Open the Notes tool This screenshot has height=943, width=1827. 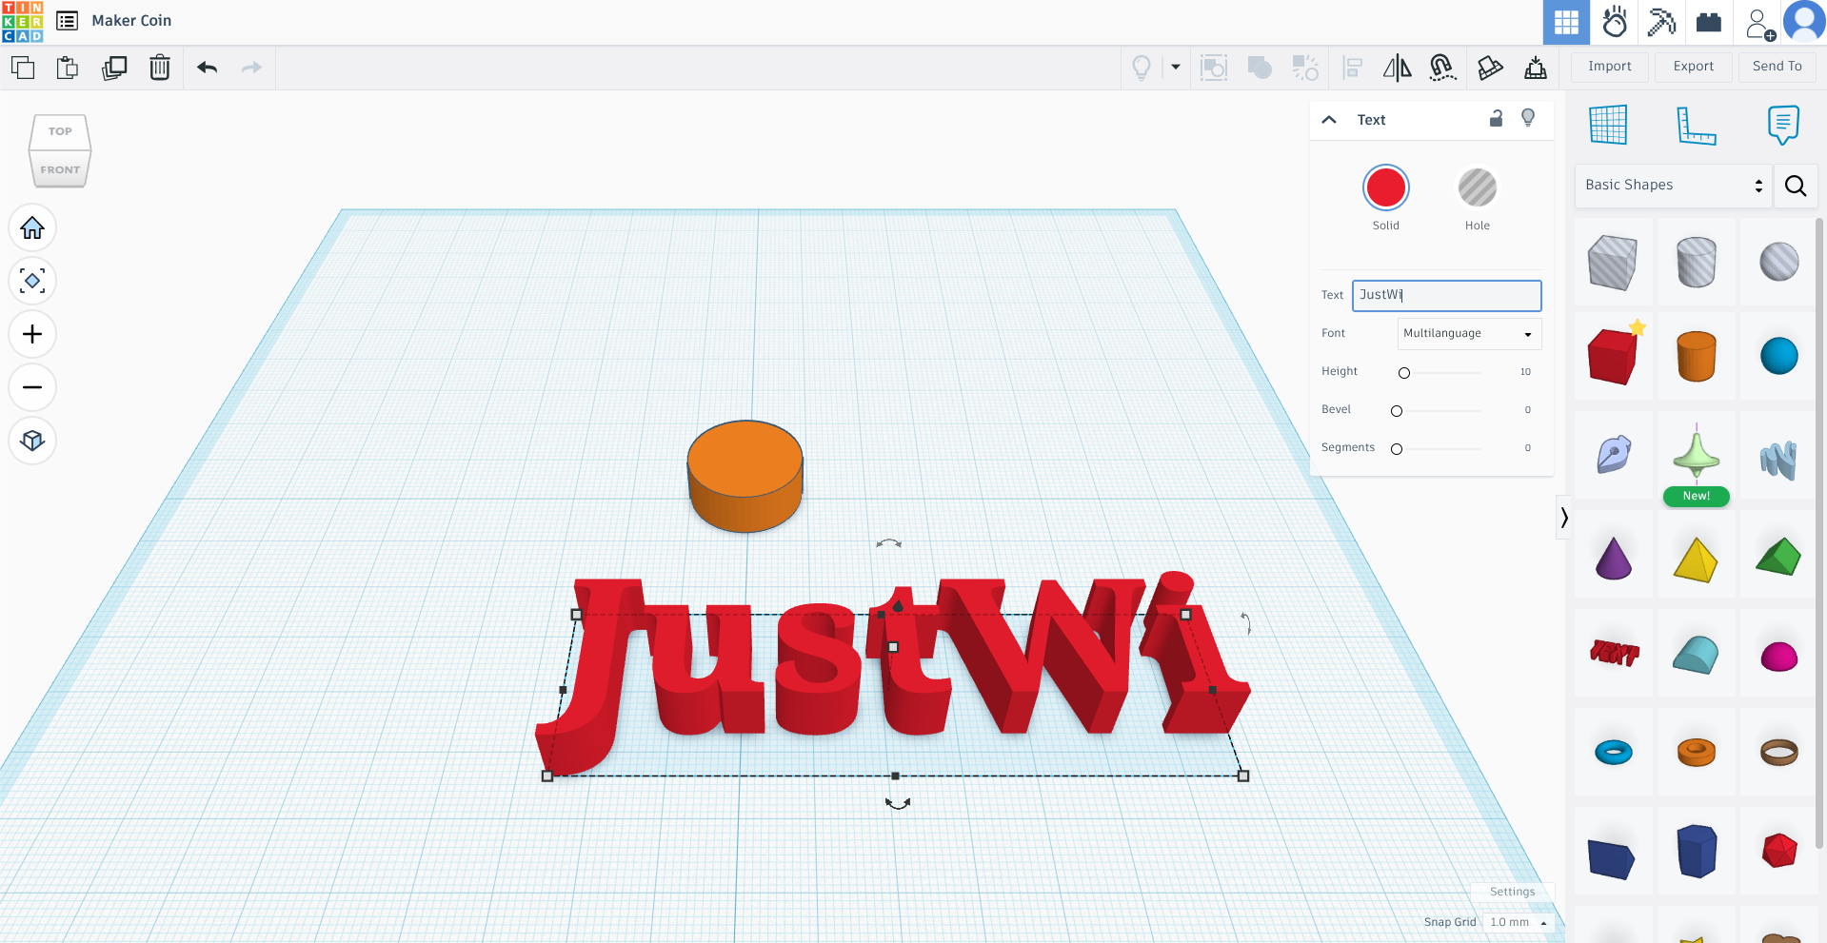1783,125
